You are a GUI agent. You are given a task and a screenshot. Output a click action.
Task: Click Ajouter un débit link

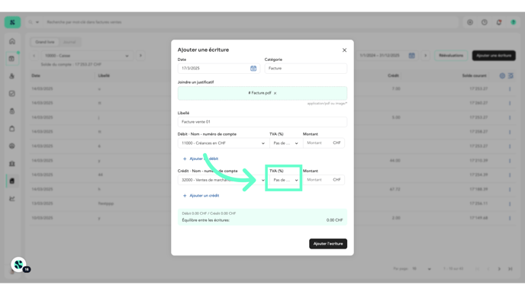[x=201, y=159]
